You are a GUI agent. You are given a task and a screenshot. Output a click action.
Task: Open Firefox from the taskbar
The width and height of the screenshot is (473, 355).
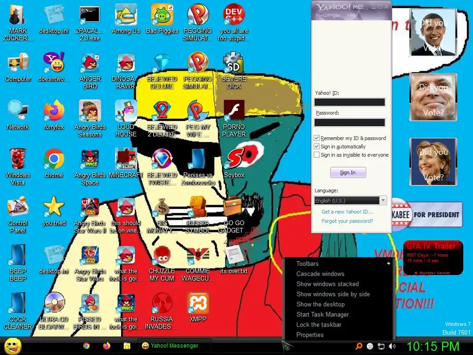click(107, 346)
